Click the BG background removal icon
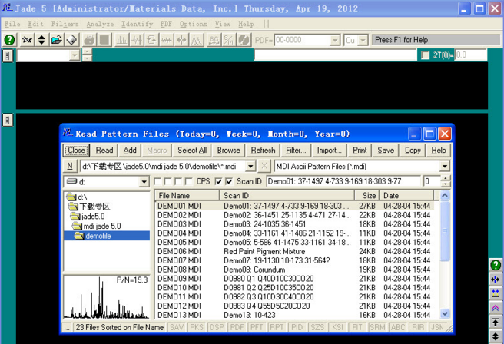 click(214, 40)
